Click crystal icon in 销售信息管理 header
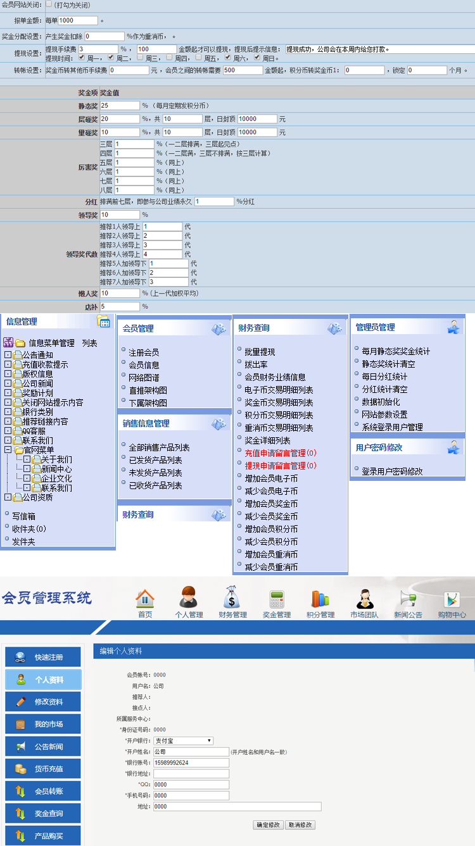475x846 pixels. [x=219, y=423]
